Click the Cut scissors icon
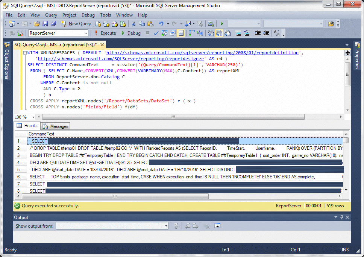 click(x=133, y=24)
